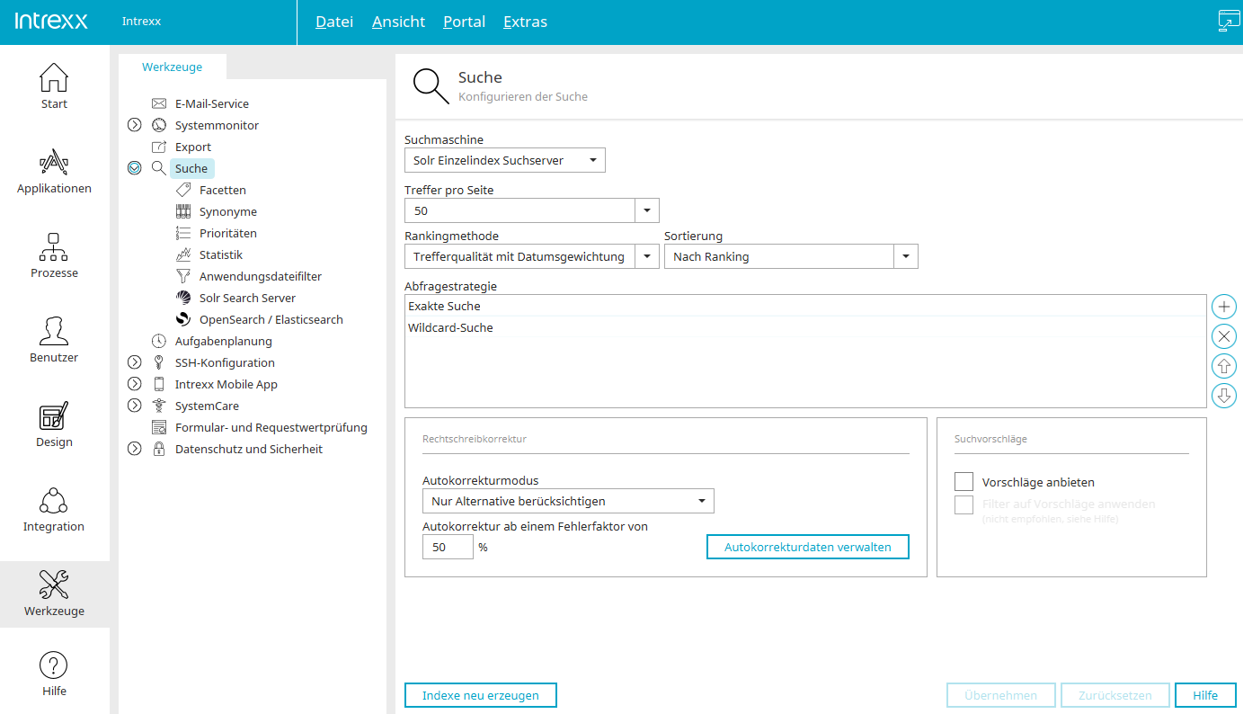Enable the 'Vorschläge anbieten' checkbox

click(963, 482)
